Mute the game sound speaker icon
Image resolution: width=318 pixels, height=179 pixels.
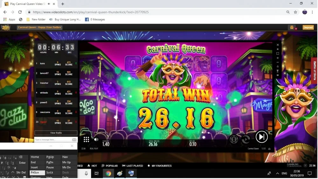click(x=96, y=140)
